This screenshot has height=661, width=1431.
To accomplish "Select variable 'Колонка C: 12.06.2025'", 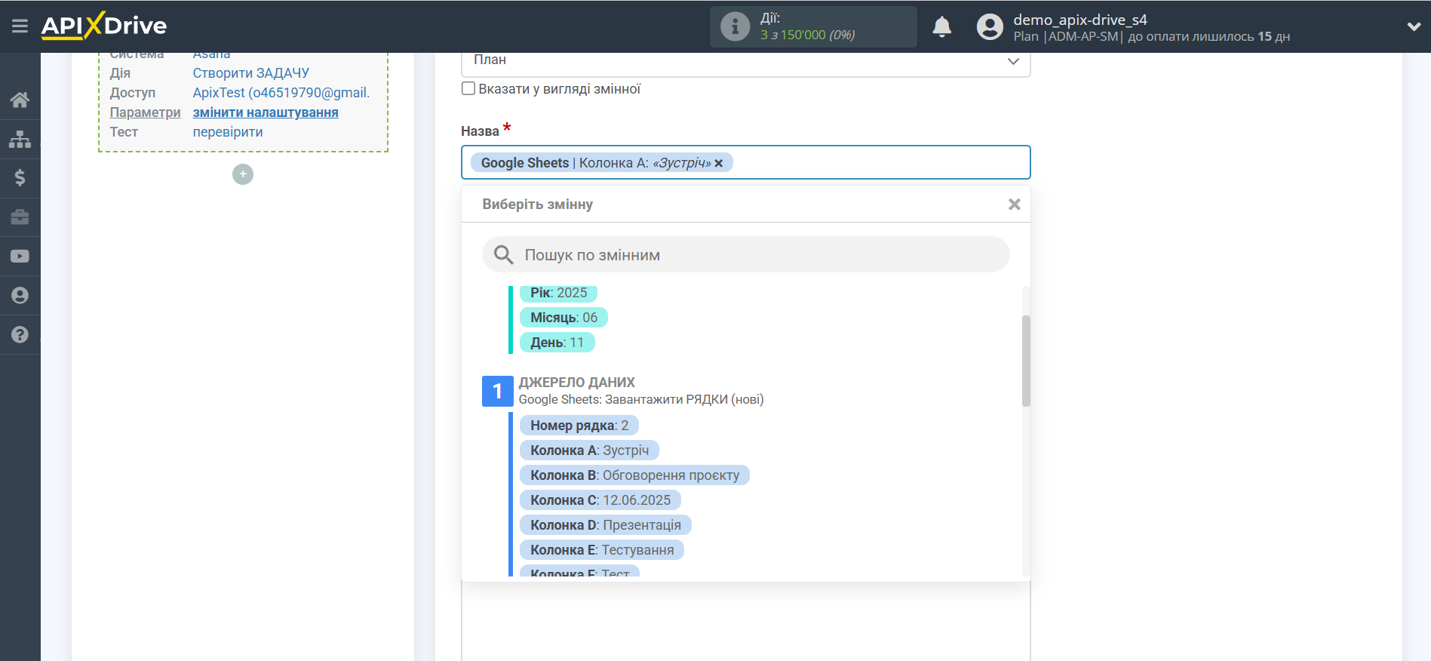I will pos(600,500).
